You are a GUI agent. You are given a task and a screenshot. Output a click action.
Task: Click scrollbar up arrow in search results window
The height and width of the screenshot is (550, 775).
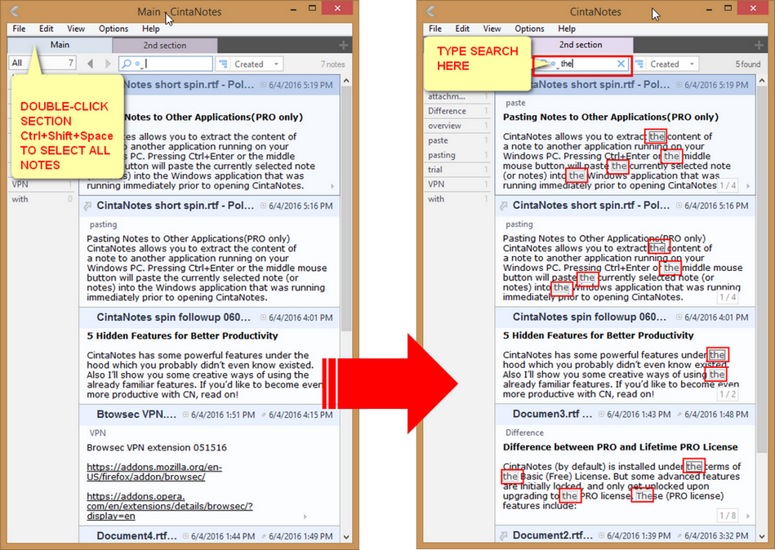762,81
